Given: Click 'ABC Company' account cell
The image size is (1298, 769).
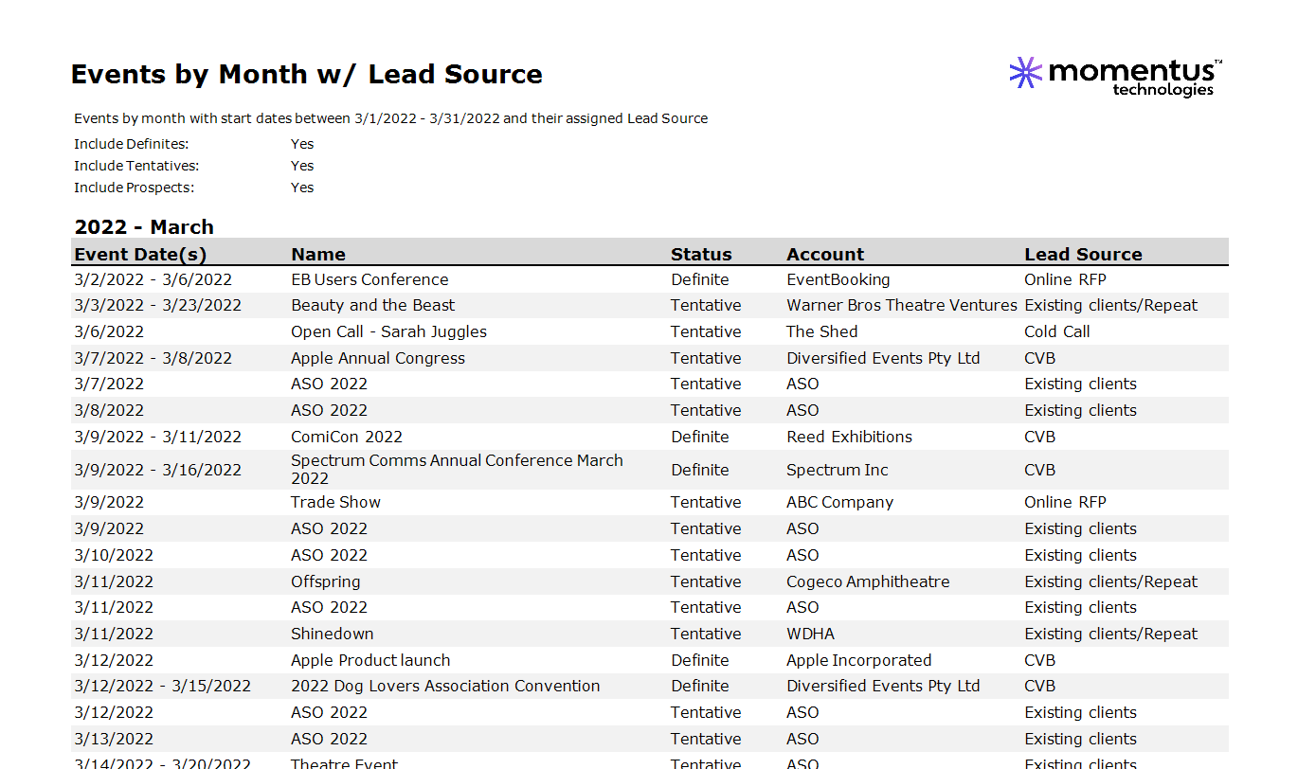Looking at the screenshot, I should pyautogui.click(x=840, y=502).
